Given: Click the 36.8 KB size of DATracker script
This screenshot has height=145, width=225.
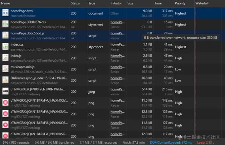Looking at the screenshot, I should coord(147,78).
